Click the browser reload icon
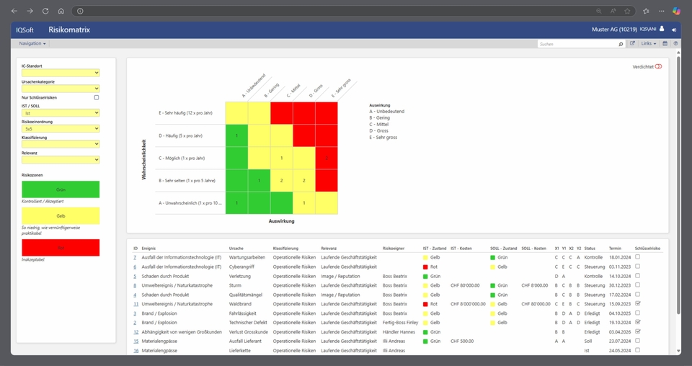The height and width of the screenshot is (366, 692). pos(45,12)
